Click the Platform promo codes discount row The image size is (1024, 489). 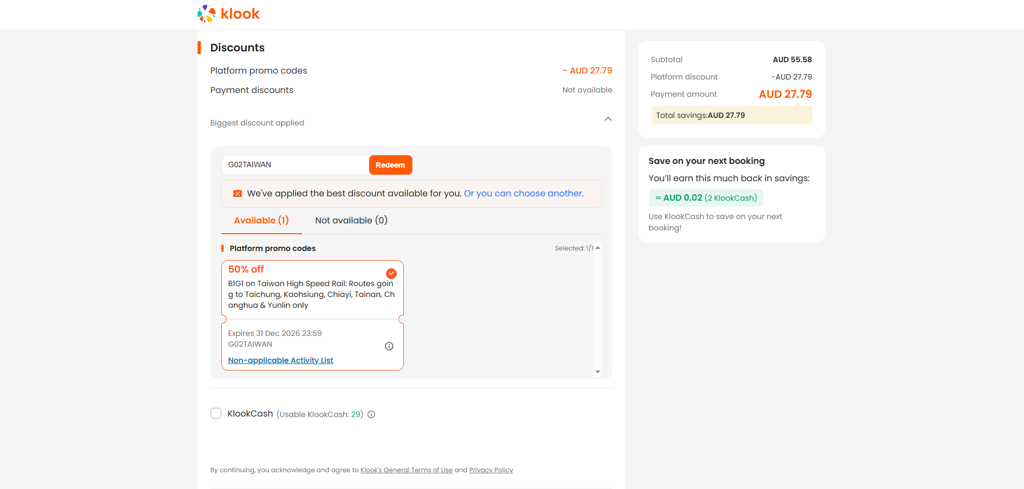pos(411,71)
